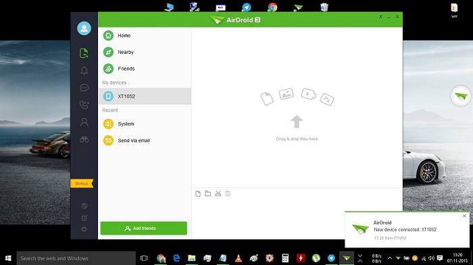The image size is (473, 265).
Task: Open Send via email item
Action: (x=145, y=140)
